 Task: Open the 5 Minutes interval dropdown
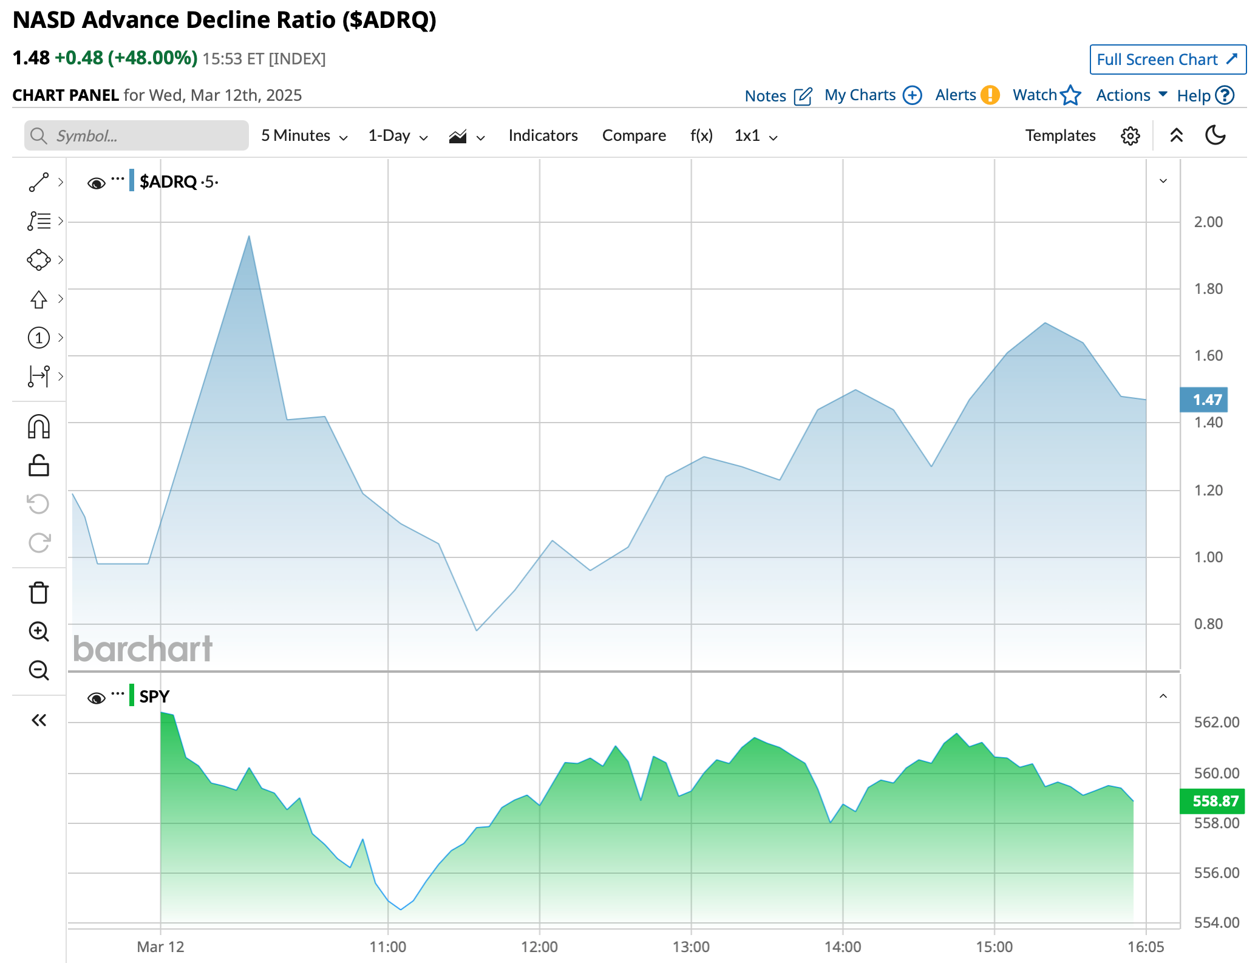point(304,135)
